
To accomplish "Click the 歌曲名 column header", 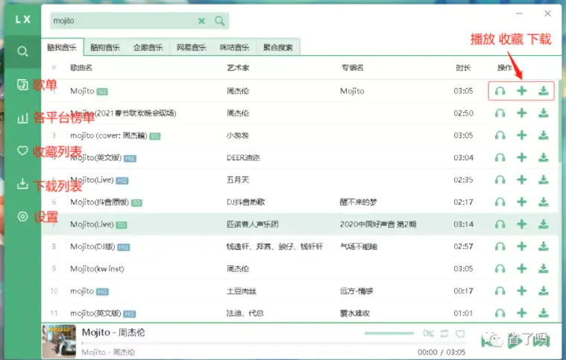I will [81, 68].
